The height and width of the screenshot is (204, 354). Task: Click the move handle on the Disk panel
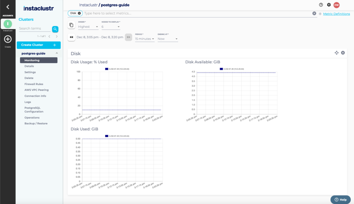(336, 52)
